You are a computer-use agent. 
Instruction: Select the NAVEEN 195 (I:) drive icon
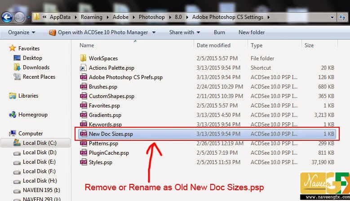[x=17, y=191]
